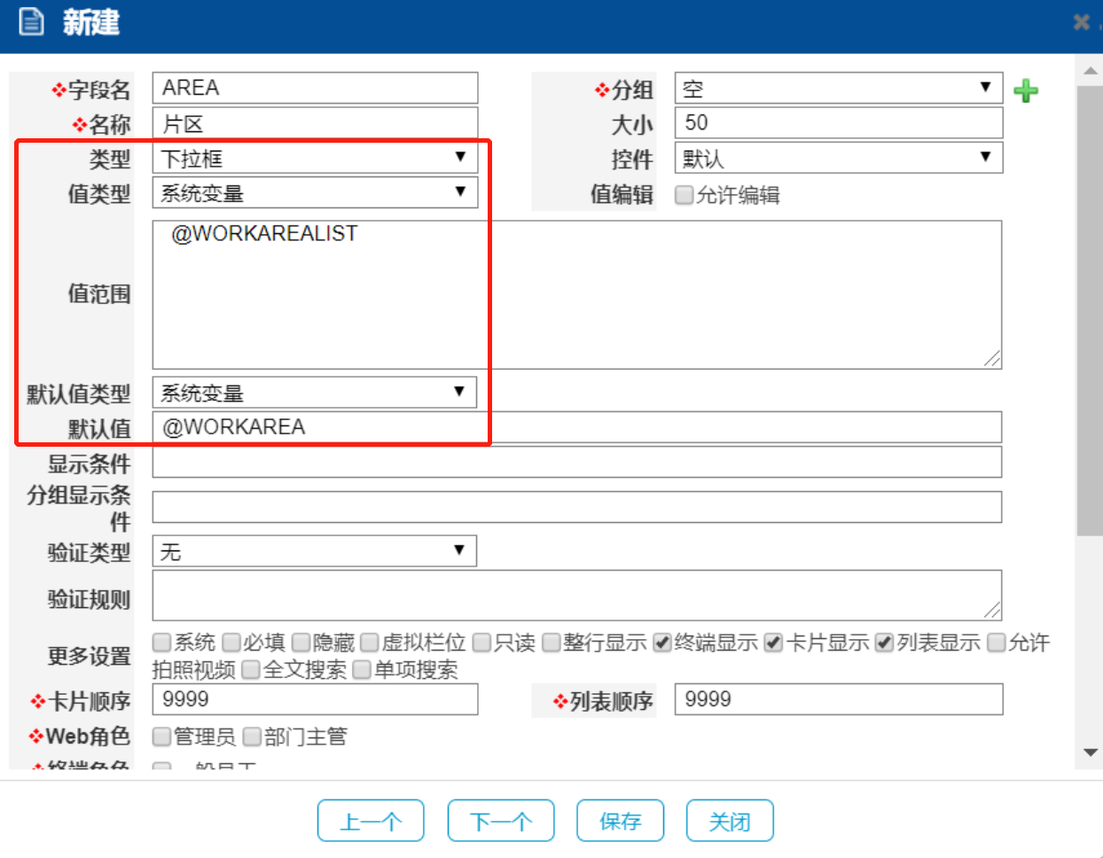1103x858 pixels.
Task: Open the 类型 dropdown showing 下拉框
Action: pyautogui.click(x=315, y=159)
